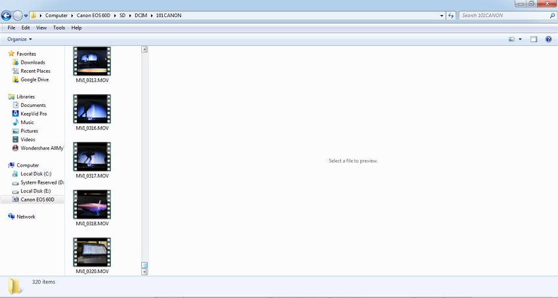
Task: Click the file list scrollbar thumb
Action: point(144,265)
